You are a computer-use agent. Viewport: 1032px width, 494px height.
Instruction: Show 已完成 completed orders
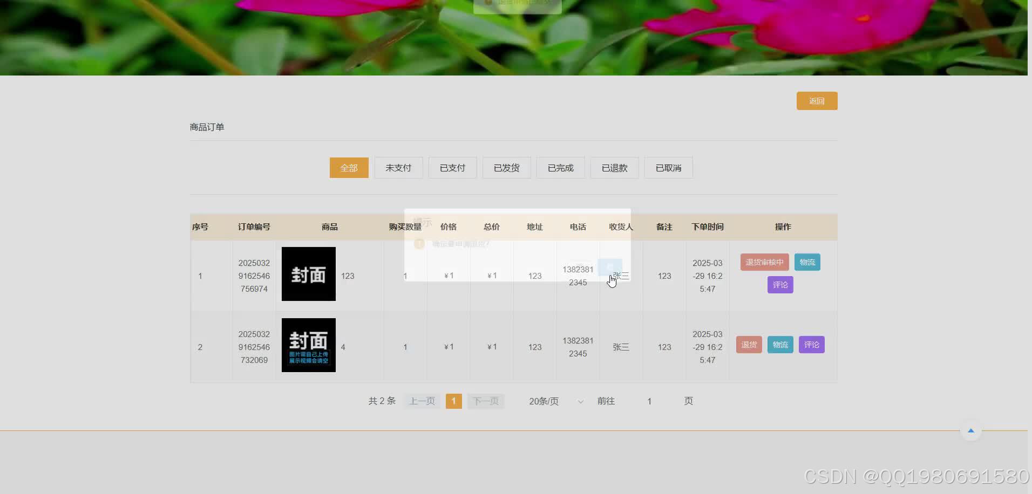pyautogui.click(x=560, y=168)
